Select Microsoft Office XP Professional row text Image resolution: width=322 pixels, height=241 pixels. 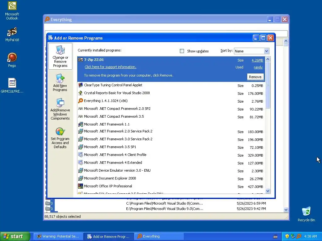tap(108, 186)
